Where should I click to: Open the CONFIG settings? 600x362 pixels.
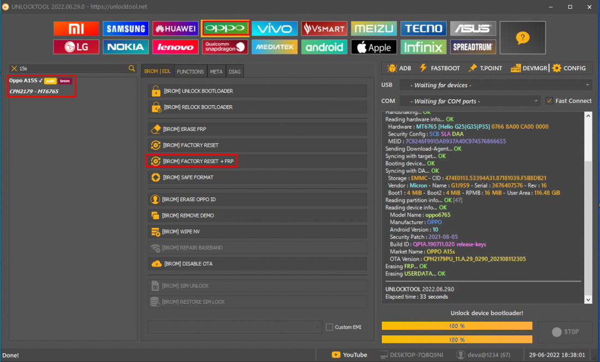click(x=569, y=68)
